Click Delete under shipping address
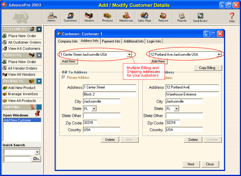241x176 pixels. pos(193,140)
